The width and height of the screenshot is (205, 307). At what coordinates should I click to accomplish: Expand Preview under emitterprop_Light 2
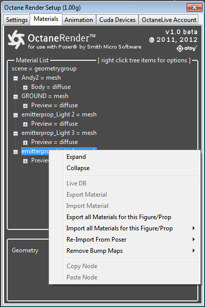(x=25, y=124)
